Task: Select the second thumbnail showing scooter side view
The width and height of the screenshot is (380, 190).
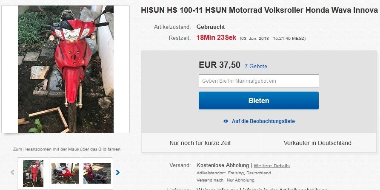Action: [65, 173]
